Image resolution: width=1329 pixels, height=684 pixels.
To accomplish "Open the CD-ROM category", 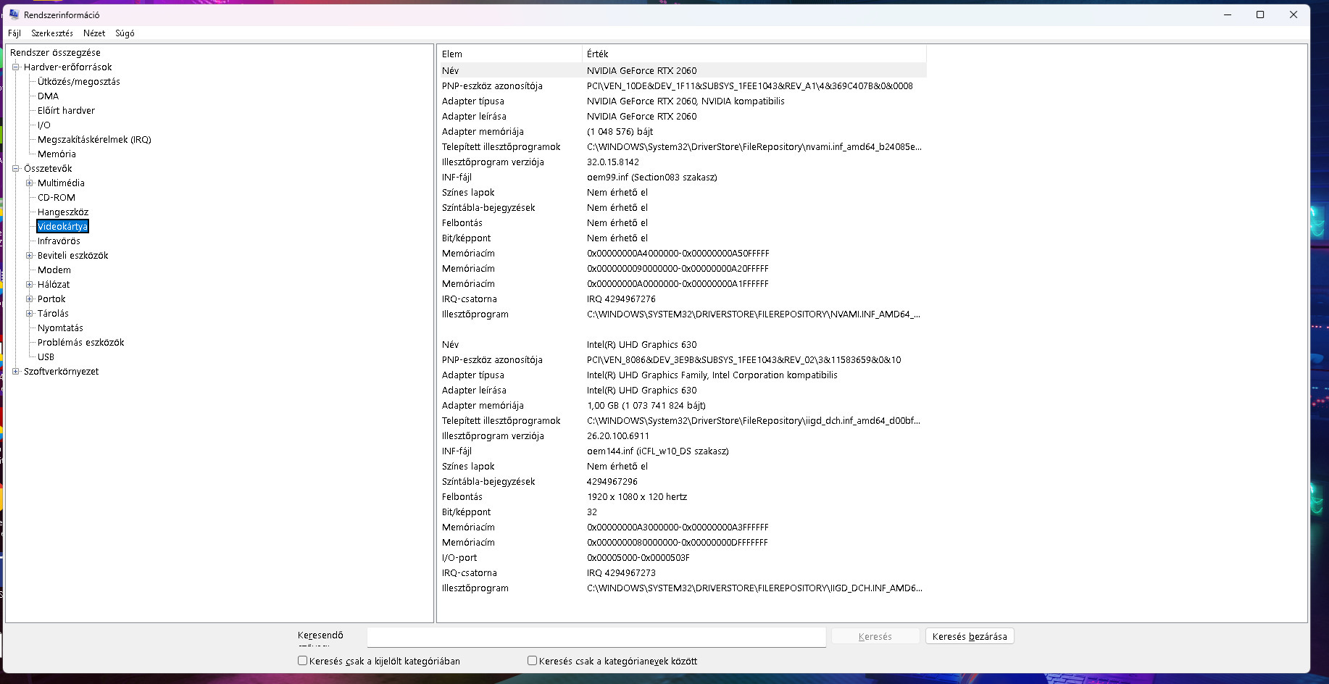I will (57, 197).
